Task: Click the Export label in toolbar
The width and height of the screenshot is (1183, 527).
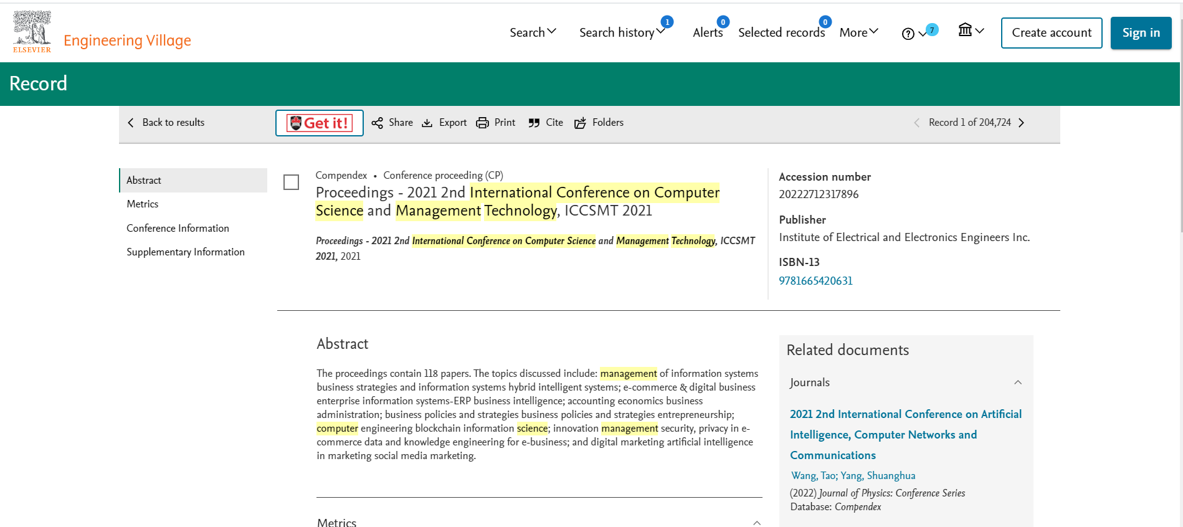Action: pyautogui.click(x=453, y=123)
